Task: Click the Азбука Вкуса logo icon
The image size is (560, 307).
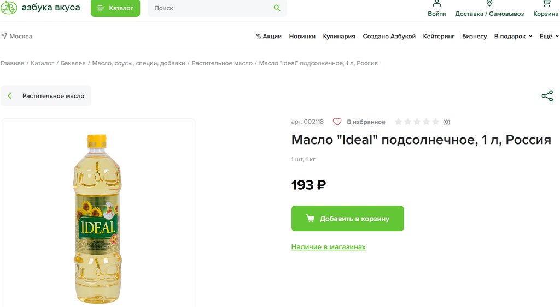Action: coord(9,8)
